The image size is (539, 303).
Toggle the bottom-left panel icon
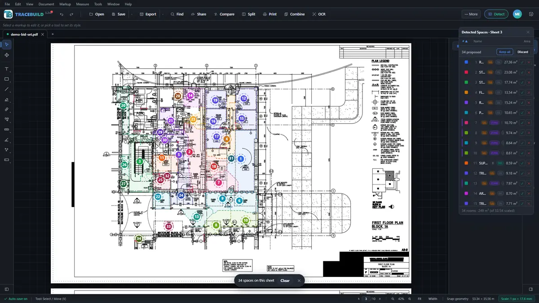tap(6, 290)
